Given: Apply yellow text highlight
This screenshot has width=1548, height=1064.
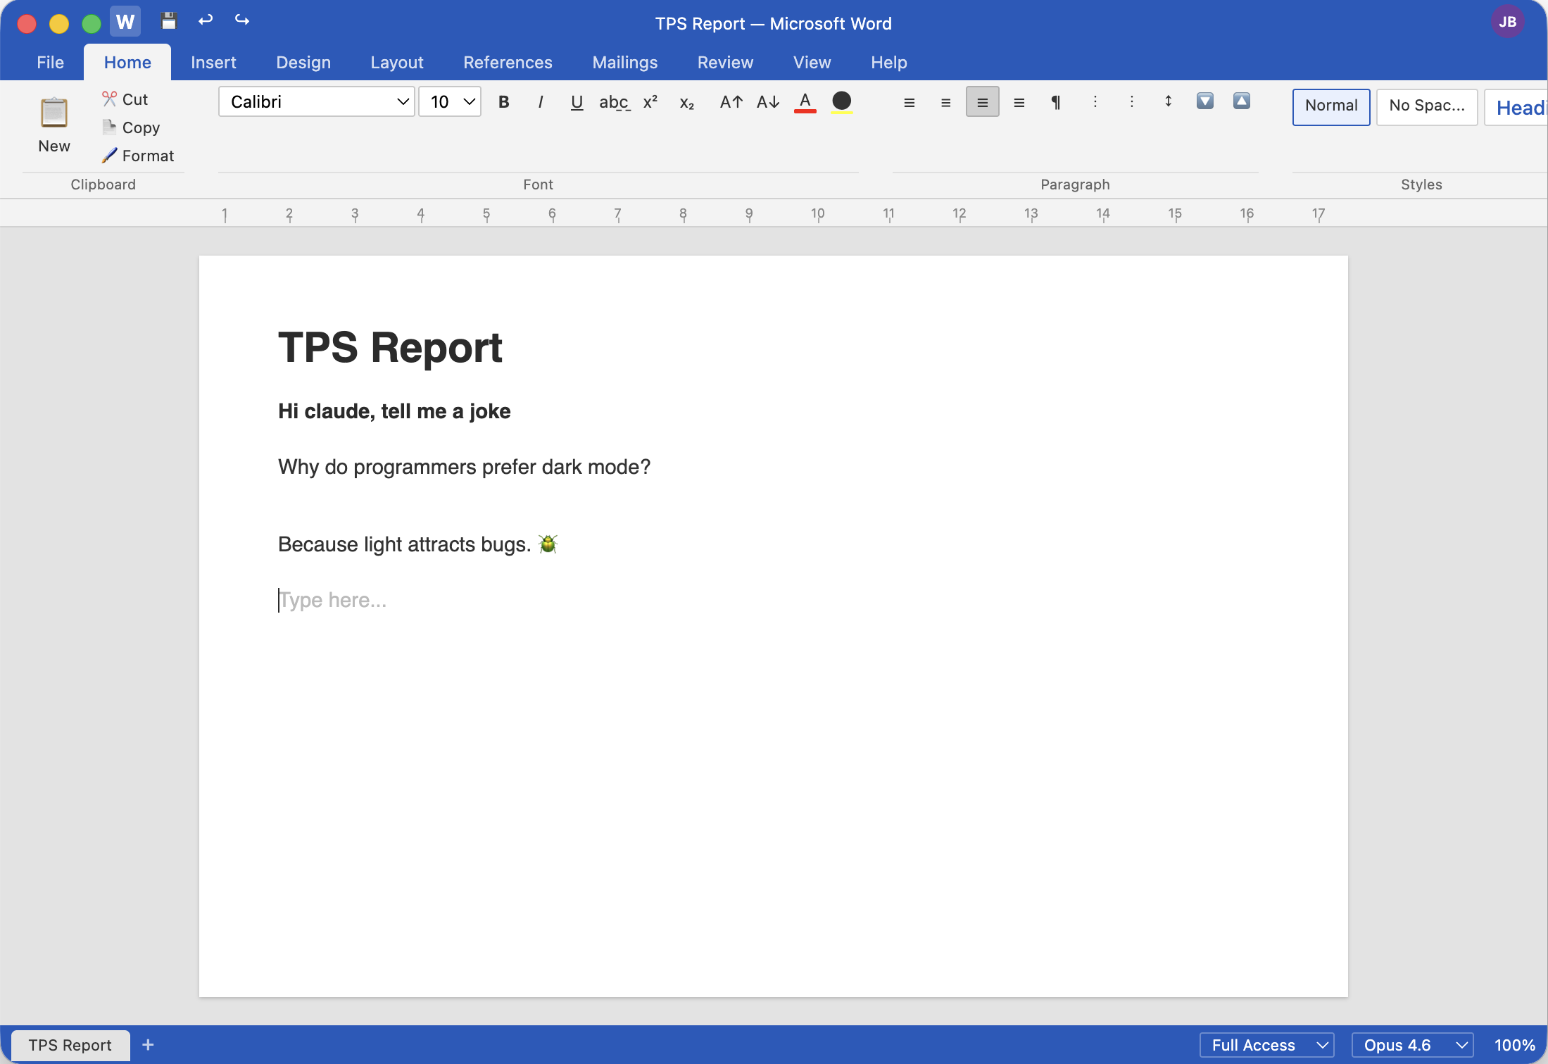Looking at the screenshot, I should 841,102.
